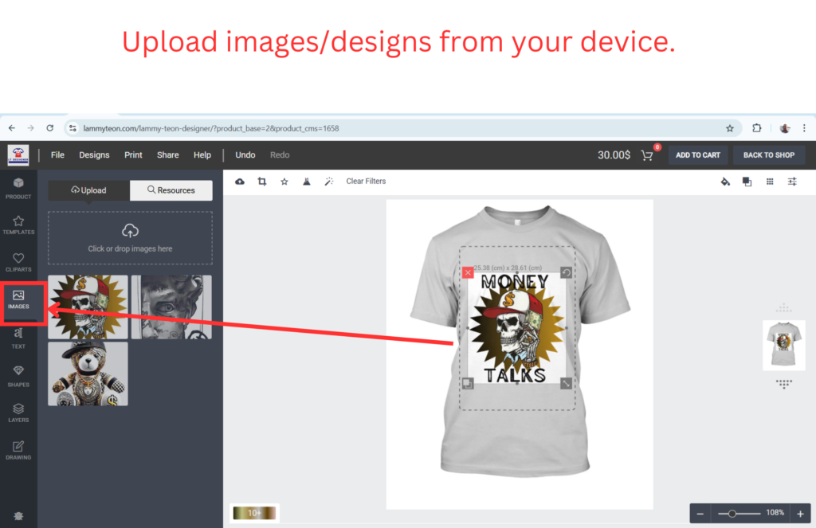
Task: Undo the last action
Action: [x=245, y=155]
